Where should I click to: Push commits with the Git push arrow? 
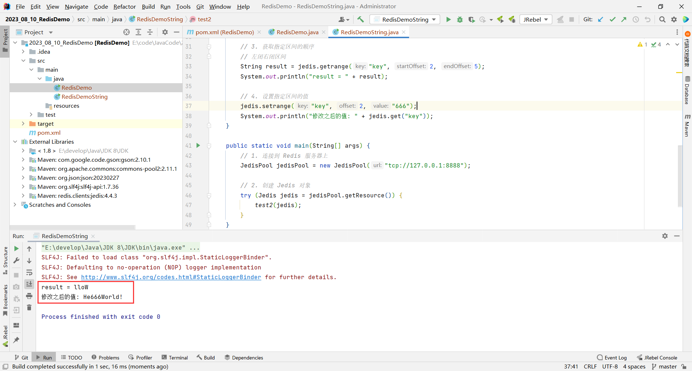coord(624,19)
